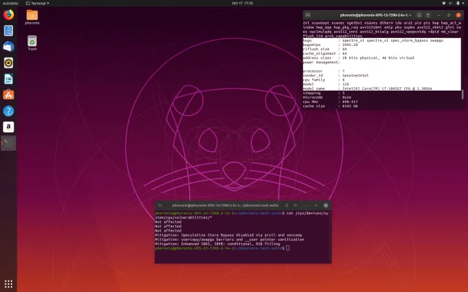468x292 pixels.
Task: Click Activities in the top bar
Action: click(11, 3)
